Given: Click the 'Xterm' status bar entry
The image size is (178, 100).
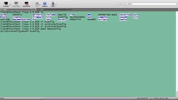Looking at the screenshot, I should 167,98.
